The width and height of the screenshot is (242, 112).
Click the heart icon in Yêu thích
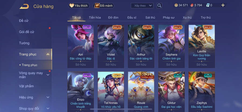[x=72, y=6]
